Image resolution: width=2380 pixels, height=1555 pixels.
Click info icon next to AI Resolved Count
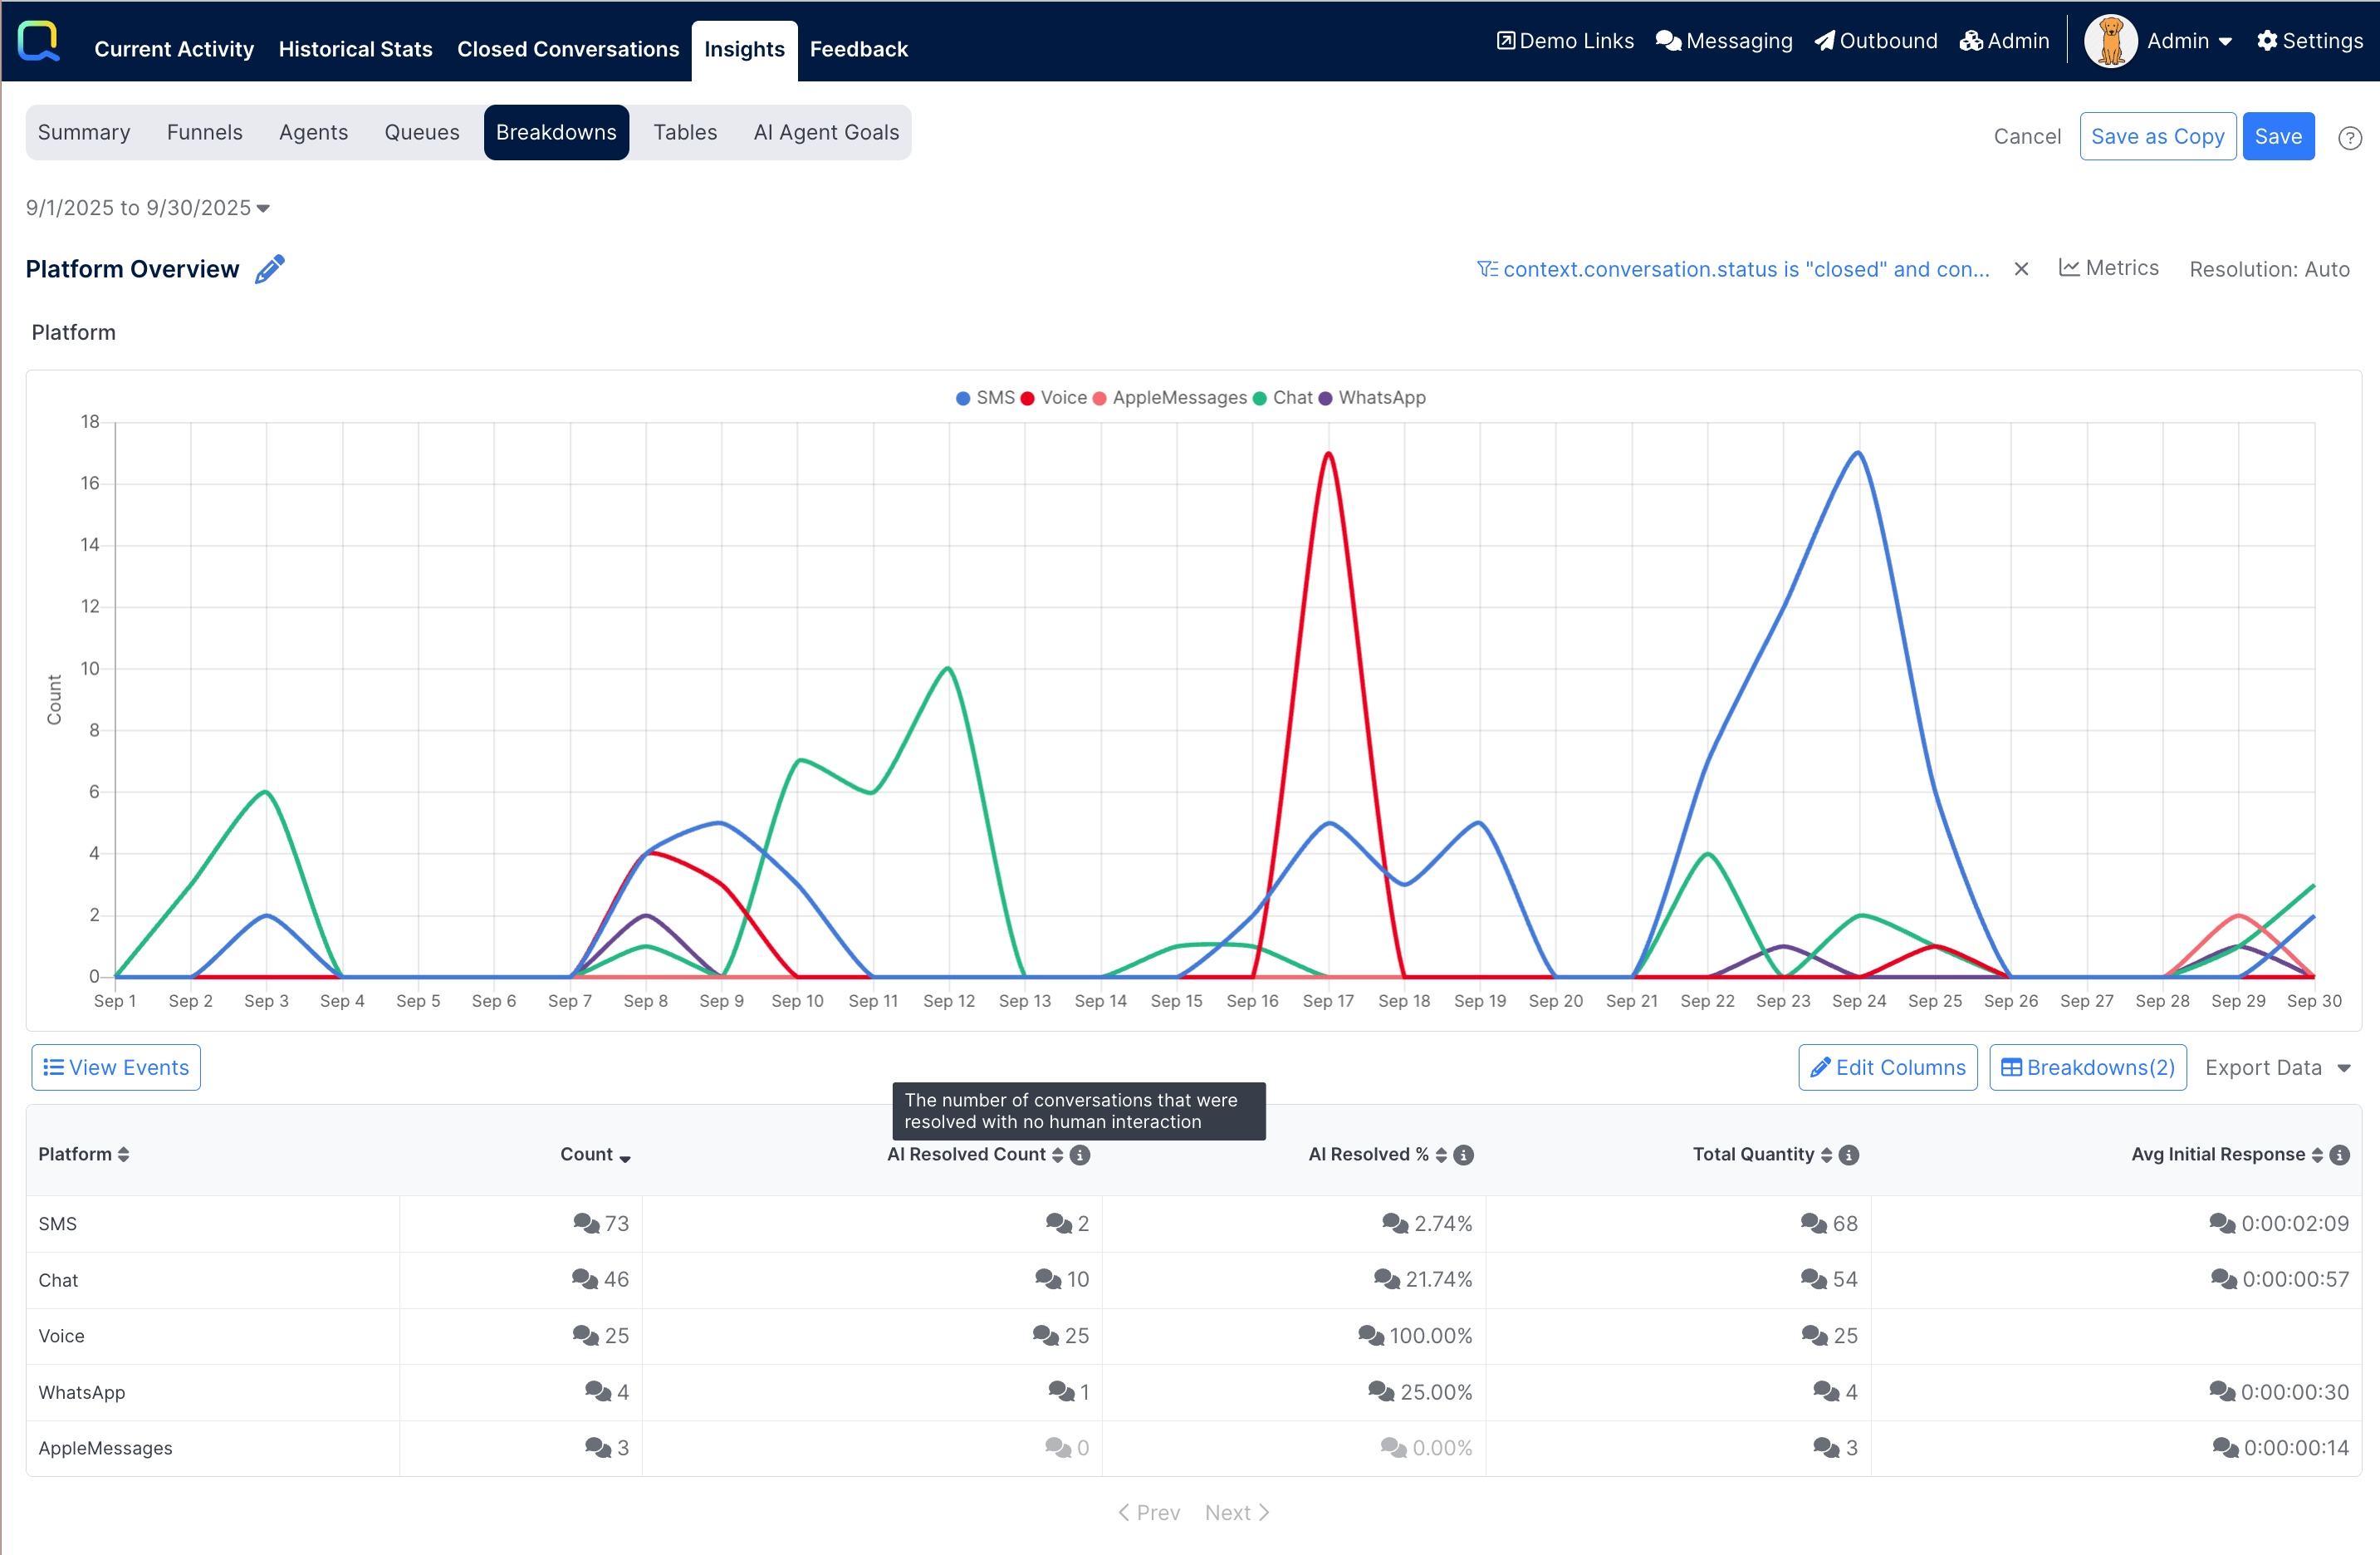coord(1080,1155)
